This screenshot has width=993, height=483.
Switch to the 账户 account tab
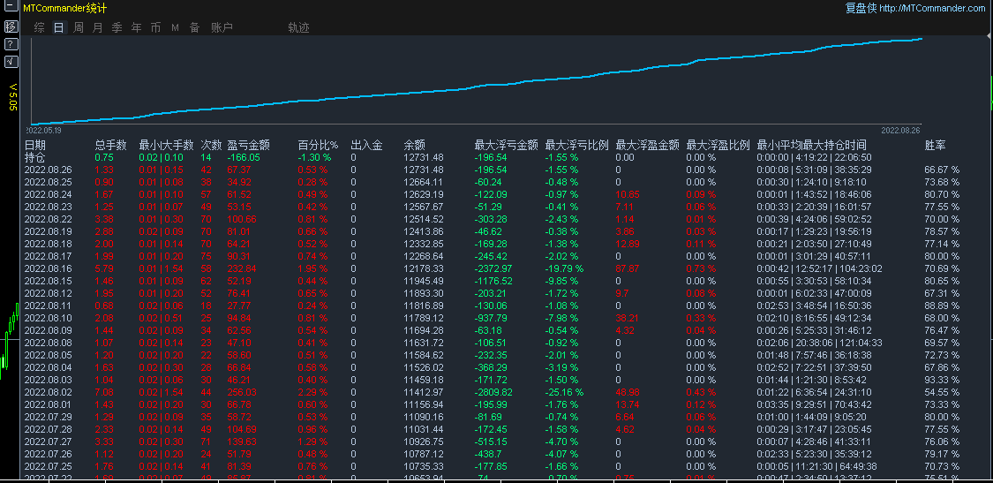coord(222,27)
